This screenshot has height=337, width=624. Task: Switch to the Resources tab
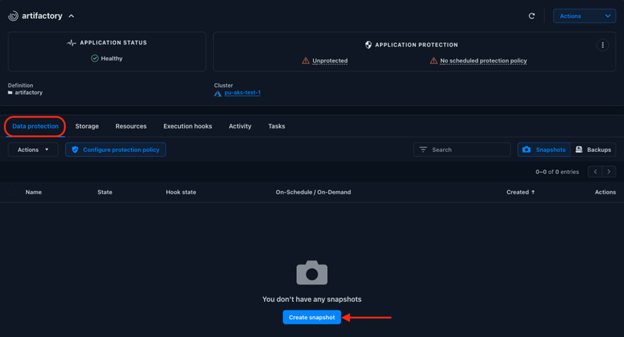pos(131,126)
